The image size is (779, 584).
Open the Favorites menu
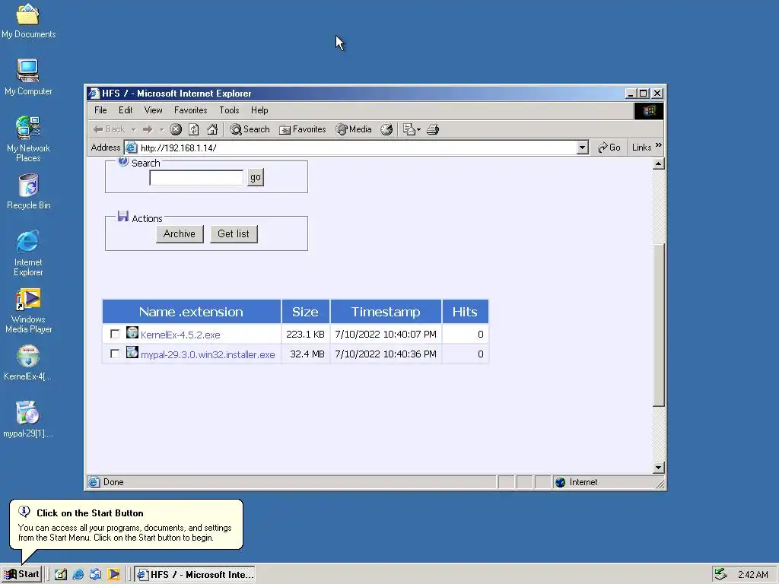[x=190, y=110]
